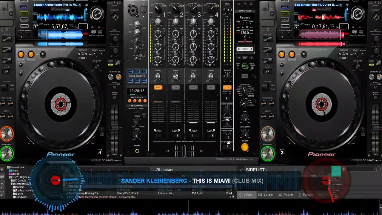
Task: Toggle headphone CUE for mixer channel 4
Action: 211,87
